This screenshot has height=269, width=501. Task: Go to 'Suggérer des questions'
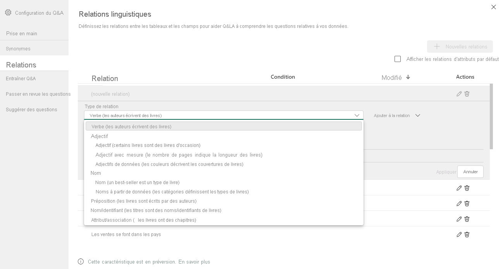tap(31, 110)
